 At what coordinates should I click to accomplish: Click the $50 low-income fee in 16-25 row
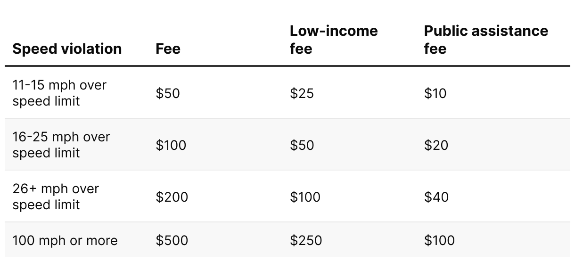tap(302, 145)
